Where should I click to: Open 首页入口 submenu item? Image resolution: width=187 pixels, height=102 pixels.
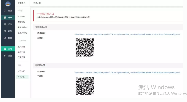coord(21,71)
